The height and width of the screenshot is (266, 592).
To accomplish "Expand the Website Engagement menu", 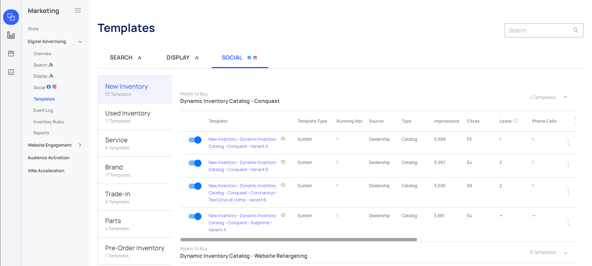I will pos(80,145).
